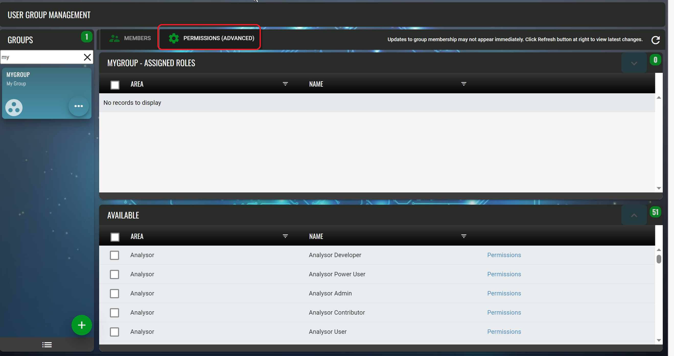Check the Analysor Developer role checkbox

pyautogui.click(x=114, y=255)
